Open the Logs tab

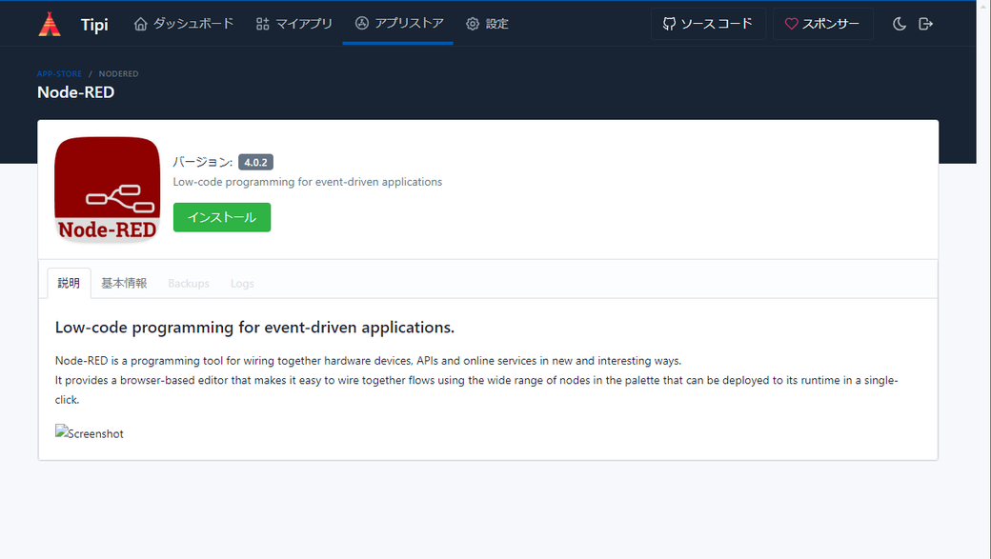point(242,284)
